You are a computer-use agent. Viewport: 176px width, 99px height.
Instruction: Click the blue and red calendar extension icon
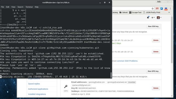point(166,9)
